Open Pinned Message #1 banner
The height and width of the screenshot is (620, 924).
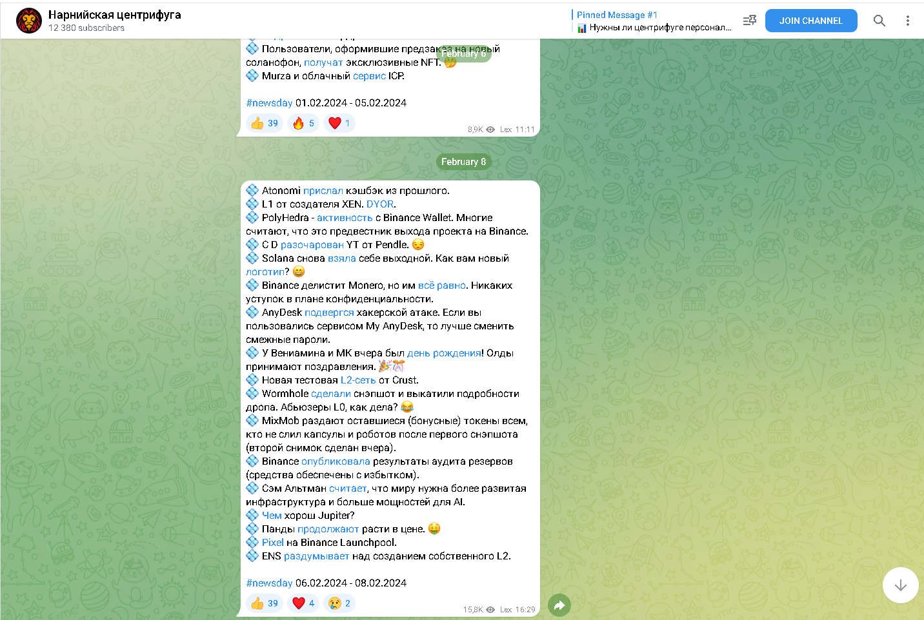pyautogui.click(x=652, y=21)
